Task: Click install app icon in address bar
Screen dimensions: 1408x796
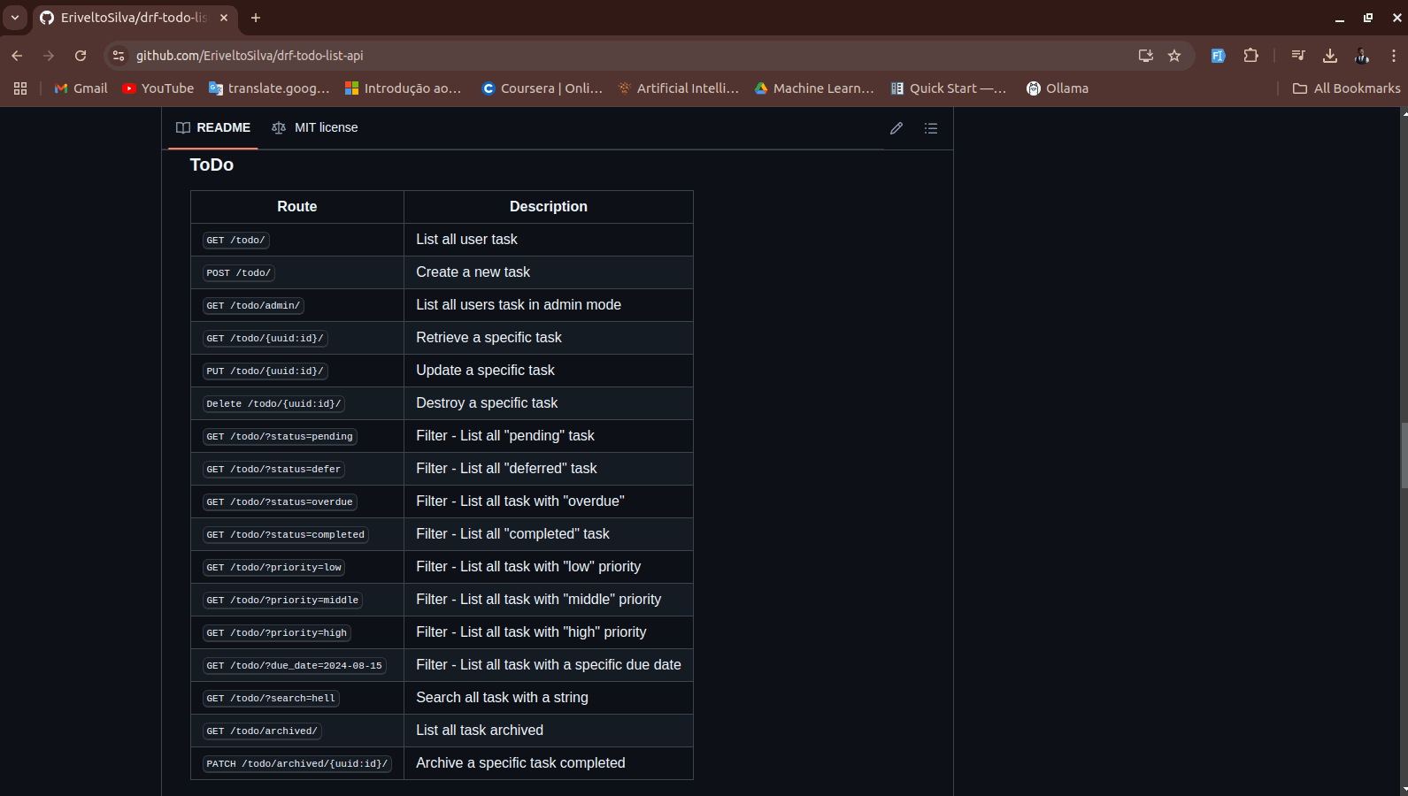Action: click(x=1146, y=56)
